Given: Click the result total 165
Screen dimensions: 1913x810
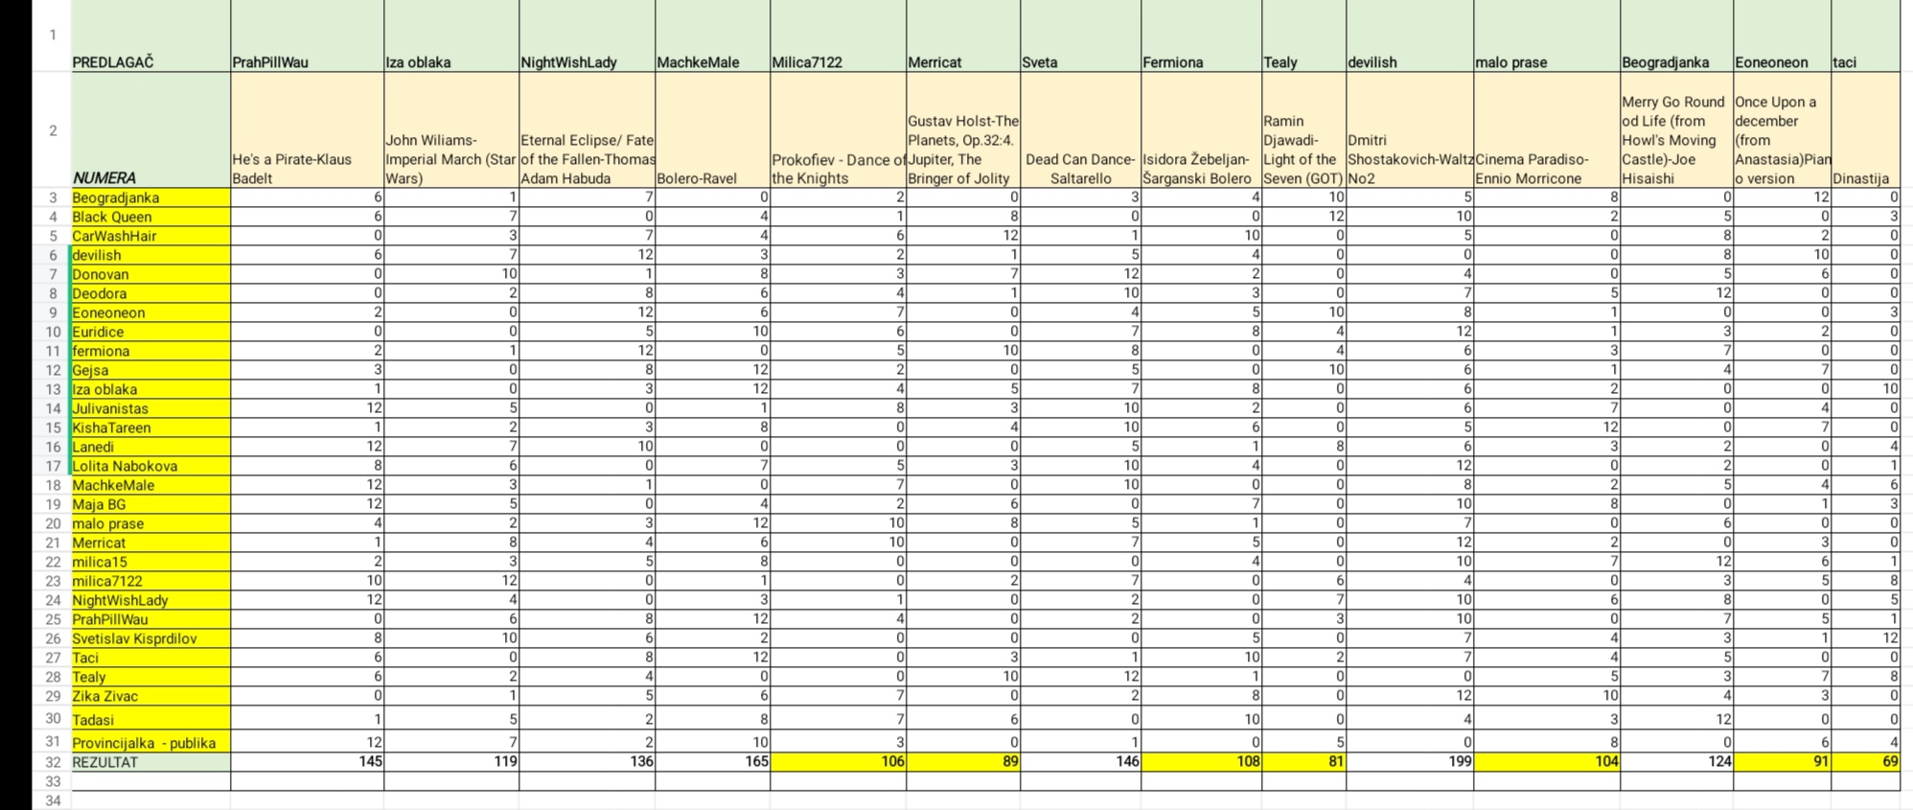Looking at the screenshot, I should pos(713,762).
